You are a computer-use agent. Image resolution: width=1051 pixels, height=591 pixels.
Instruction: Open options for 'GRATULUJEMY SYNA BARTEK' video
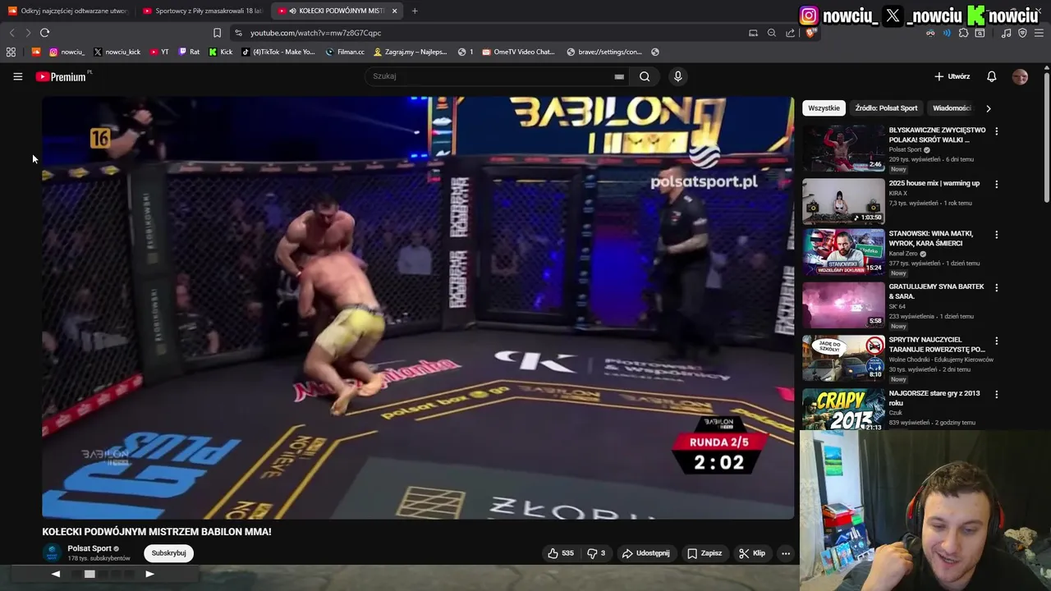pyautogui.click(x=996, y=288)
